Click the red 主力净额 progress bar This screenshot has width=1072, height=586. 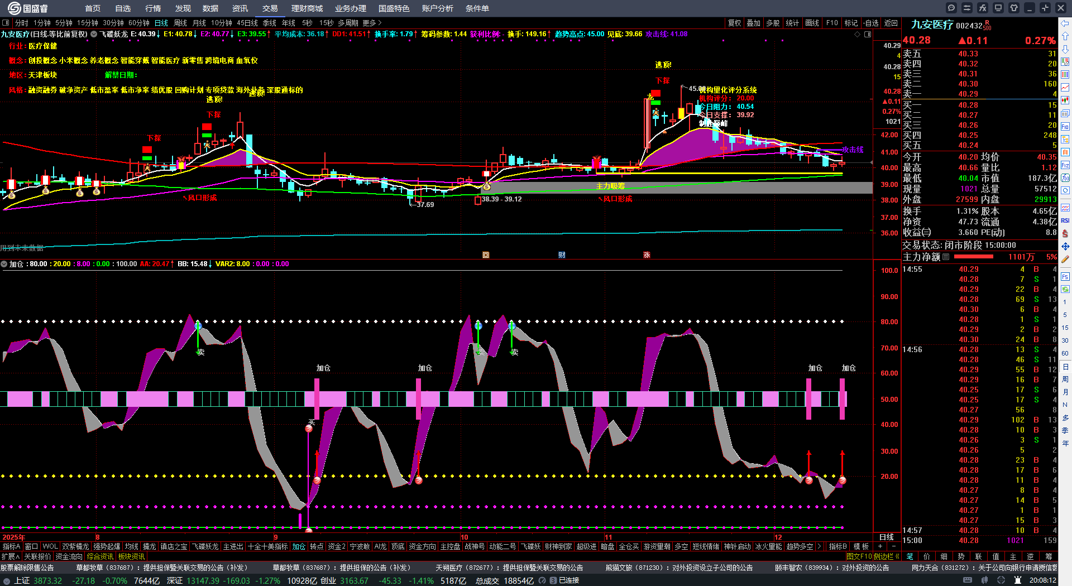click(x=974, y=257)
